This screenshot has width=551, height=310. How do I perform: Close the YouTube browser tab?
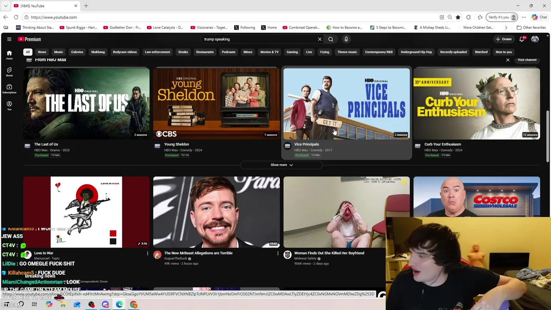click(x=75, y=6)
